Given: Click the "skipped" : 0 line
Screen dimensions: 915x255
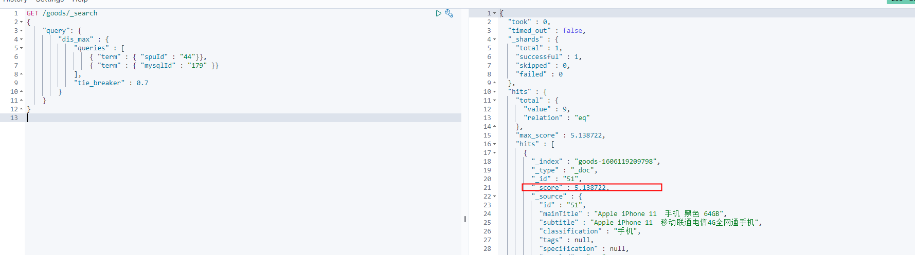Looking at the screenshot, I should point(543,66).
